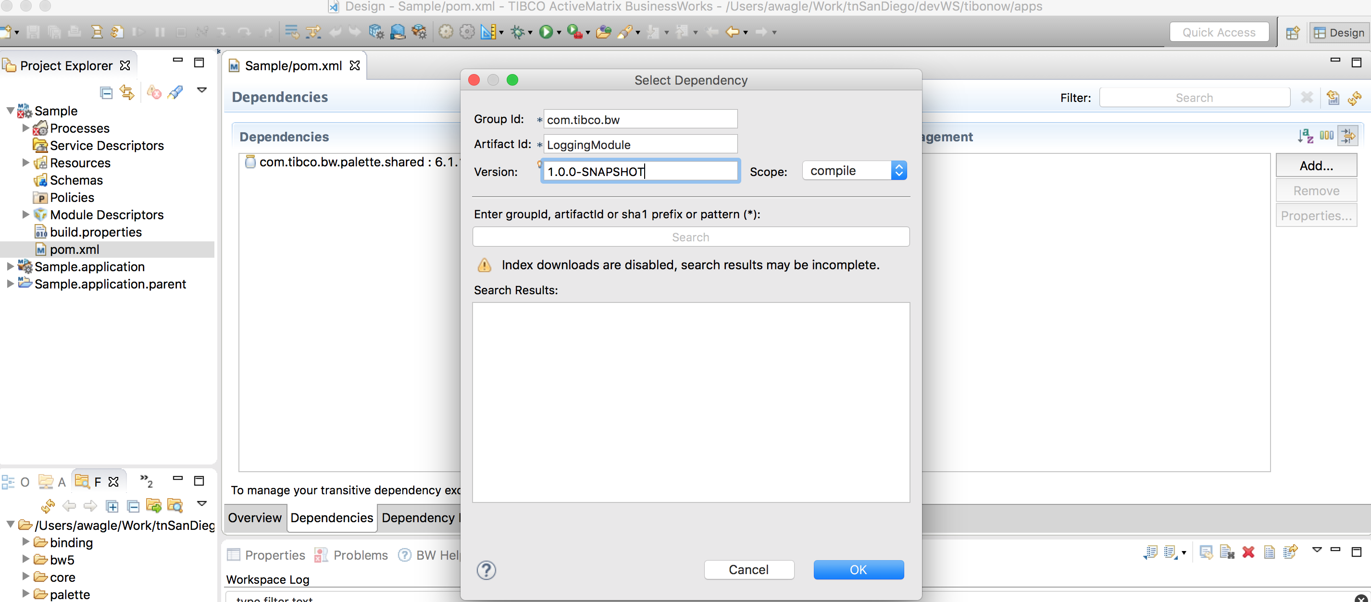This screenshot has width=1371, height=602.
Task: Click the help question mark in the Select Dependency dialog
Action: [486, 570]
